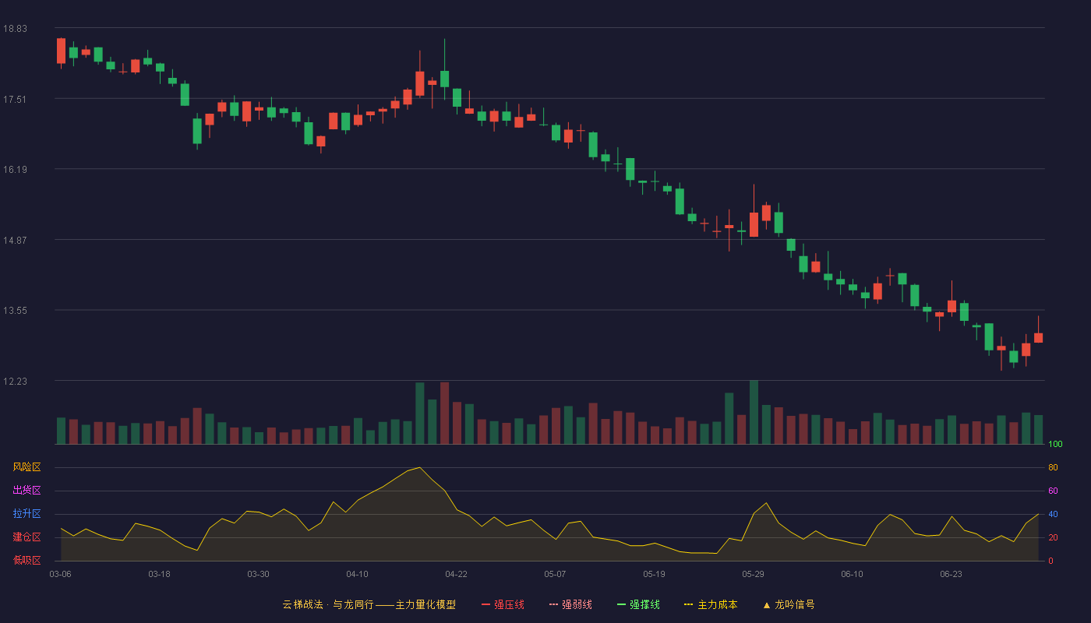Viewport: 1091px width, 623px height.
Task: Click the highest peak of the yellow indicator line
Action: click(420, 467)
